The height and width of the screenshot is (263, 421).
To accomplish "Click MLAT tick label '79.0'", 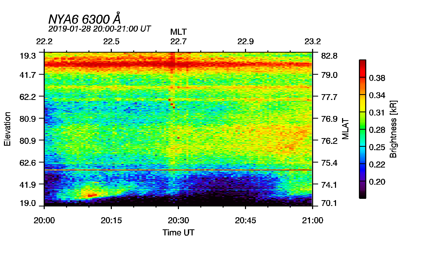I will [329, 75].
